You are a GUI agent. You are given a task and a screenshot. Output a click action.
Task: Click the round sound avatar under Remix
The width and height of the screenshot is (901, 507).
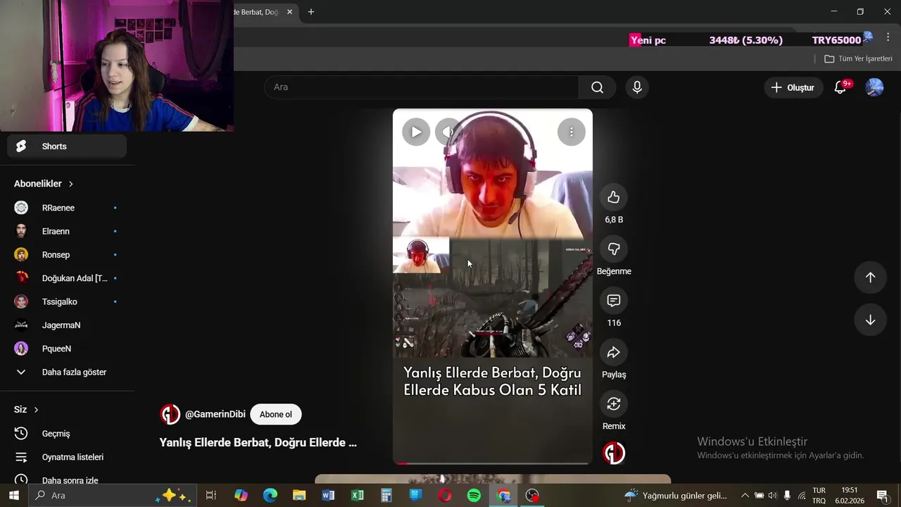[614, 453]
